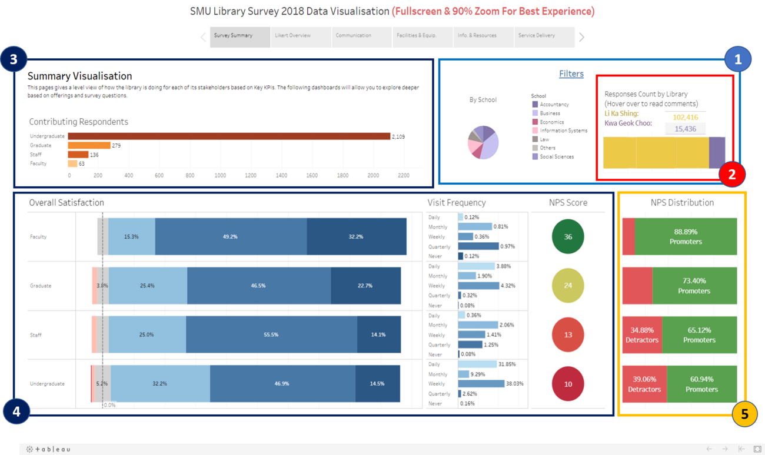Click the dark red NPS score circle 10
765x455 pixels.
(x=568, y=384)
